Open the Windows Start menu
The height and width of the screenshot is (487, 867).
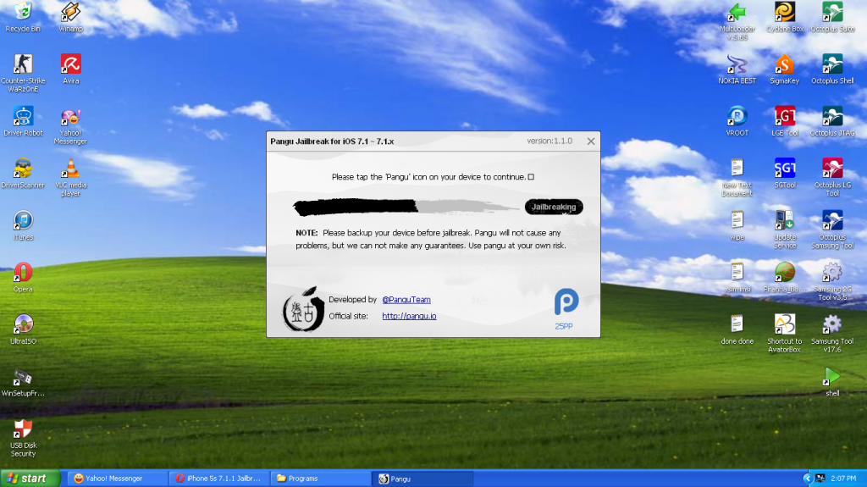tap(30, 479)
